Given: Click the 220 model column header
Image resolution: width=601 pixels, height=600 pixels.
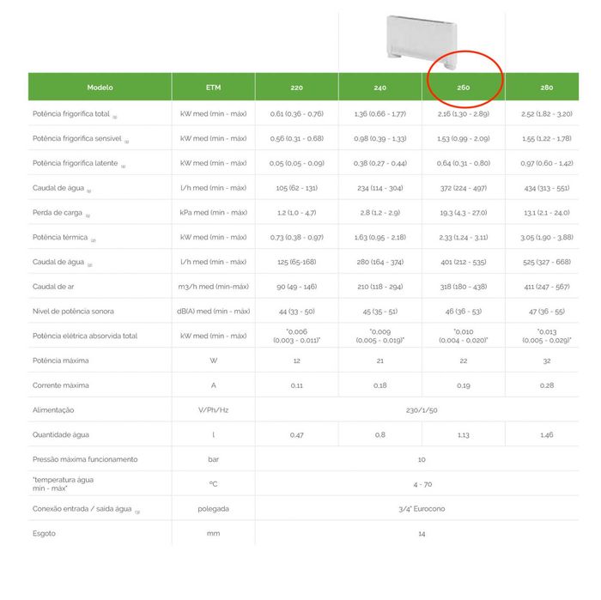Looking at the screenshot, I should (297, 87).
